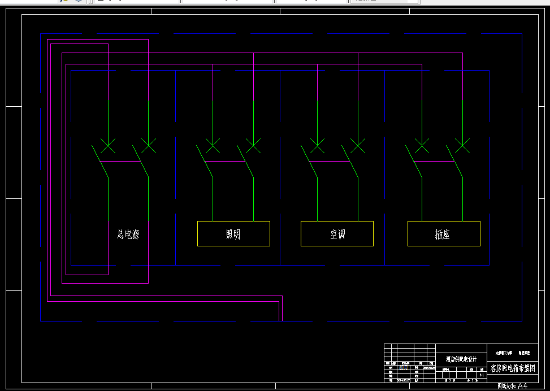Select the 总电源 text label
This screenshot has width=550, height=391.
128,234
